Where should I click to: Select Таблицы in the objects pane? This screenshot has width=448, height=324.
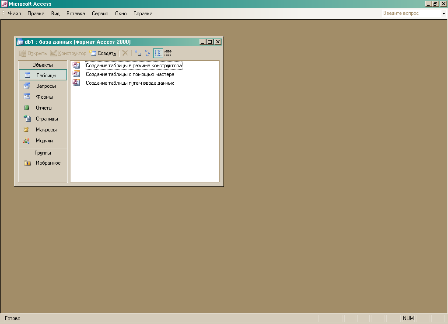[43, 75]
